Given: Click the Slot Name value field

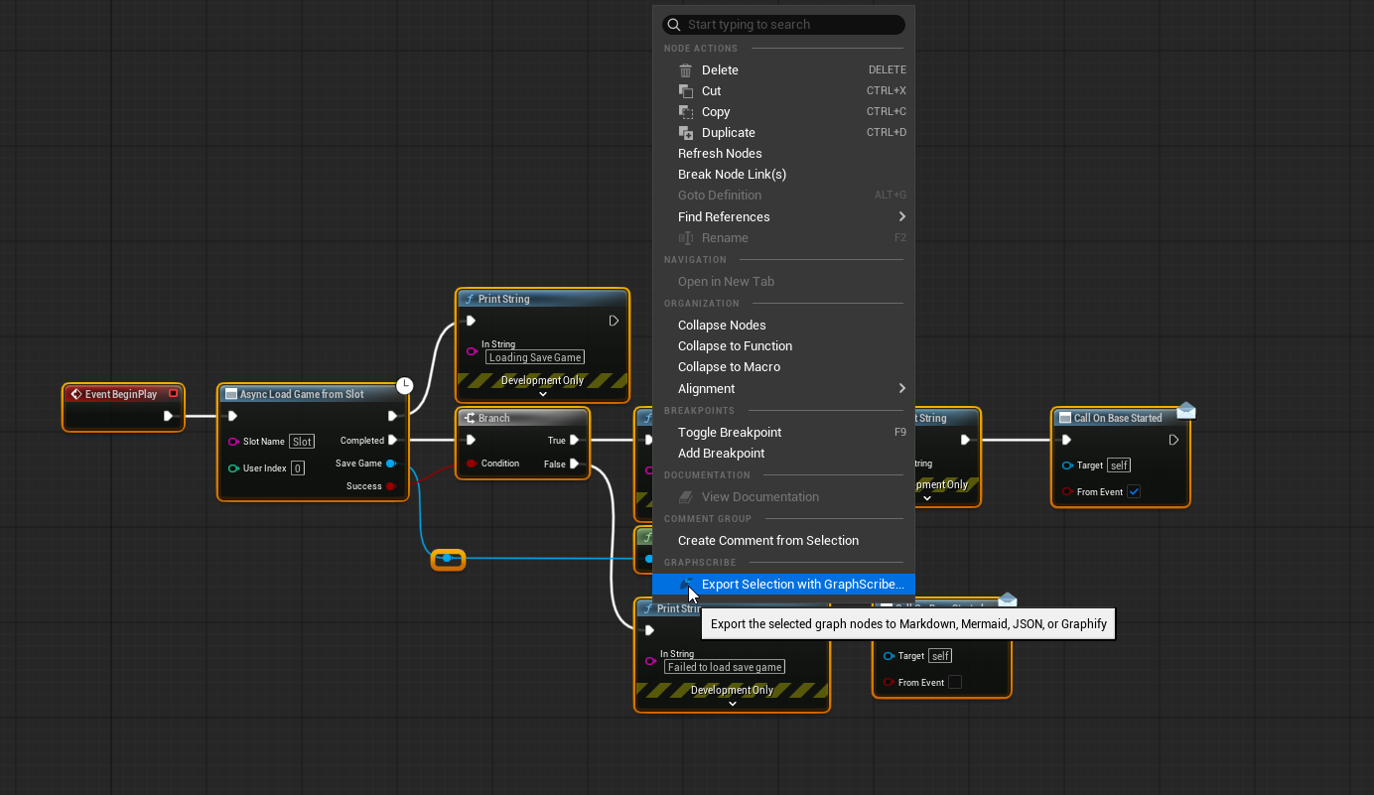Looking at the screenshot, I should click(302, 442).
